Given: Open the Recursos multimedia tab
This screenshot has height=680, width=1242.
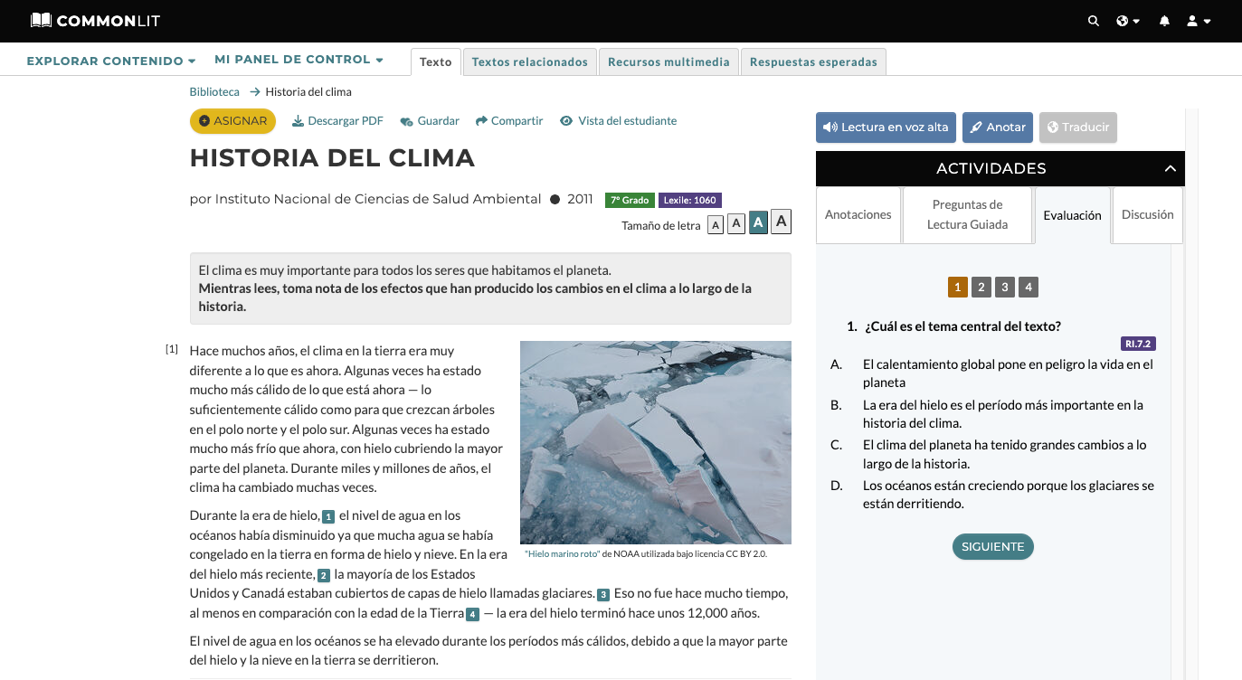Looking at the screenshot, I should (x=668, y=61).
